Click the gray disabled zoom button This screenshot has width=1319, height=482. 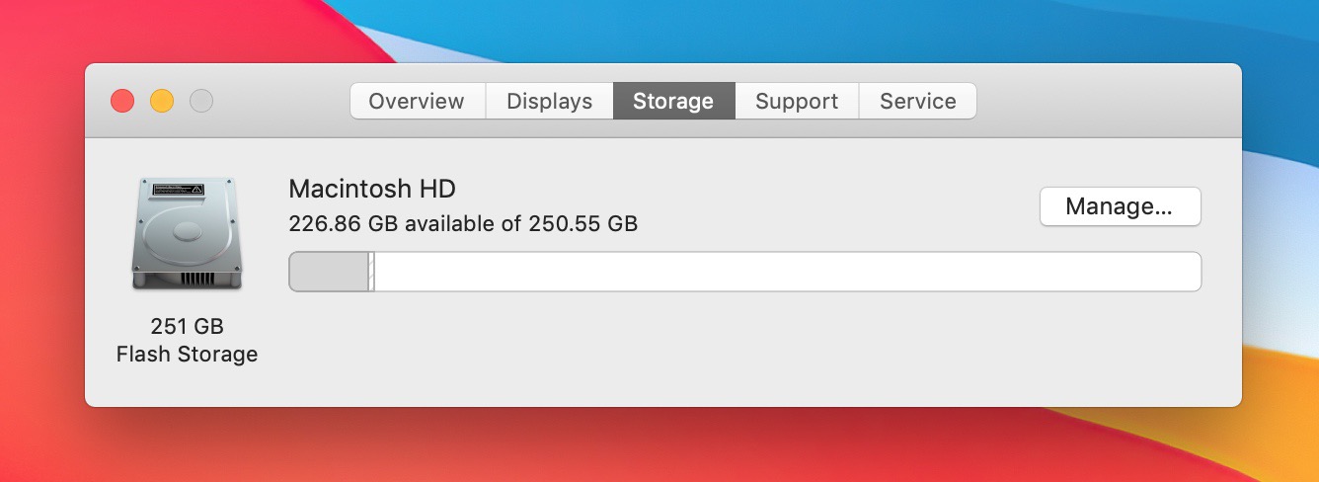(201, 101)
